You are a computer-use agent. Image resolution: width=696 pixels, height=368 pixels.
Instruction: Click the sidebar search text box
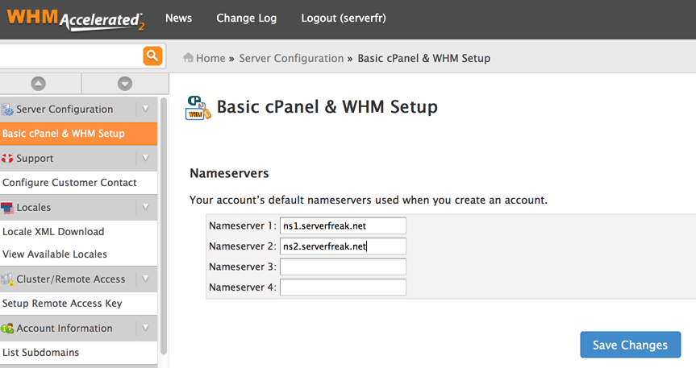71,56
